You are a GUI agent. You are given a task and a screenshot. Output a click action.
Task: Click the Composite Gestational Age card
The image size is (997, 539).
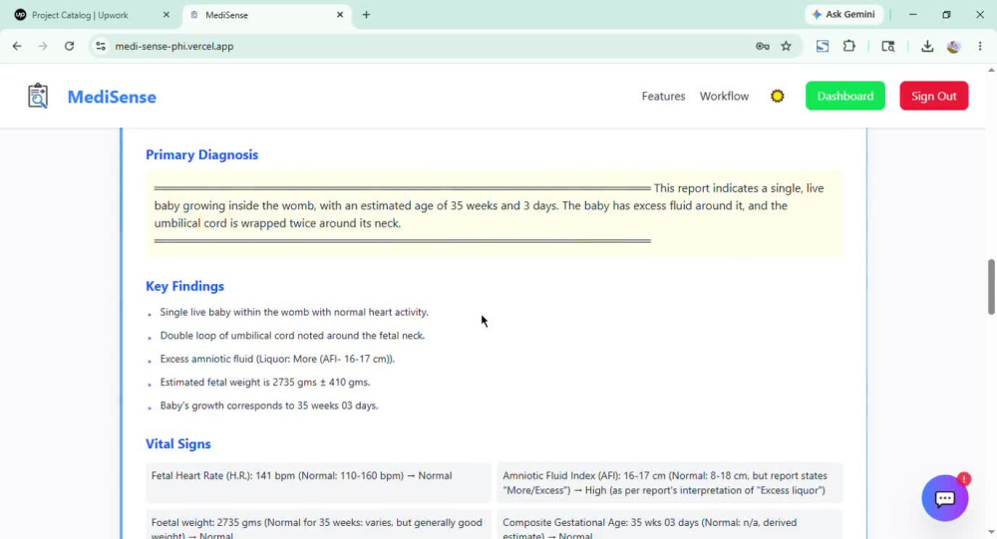point(670,525)
